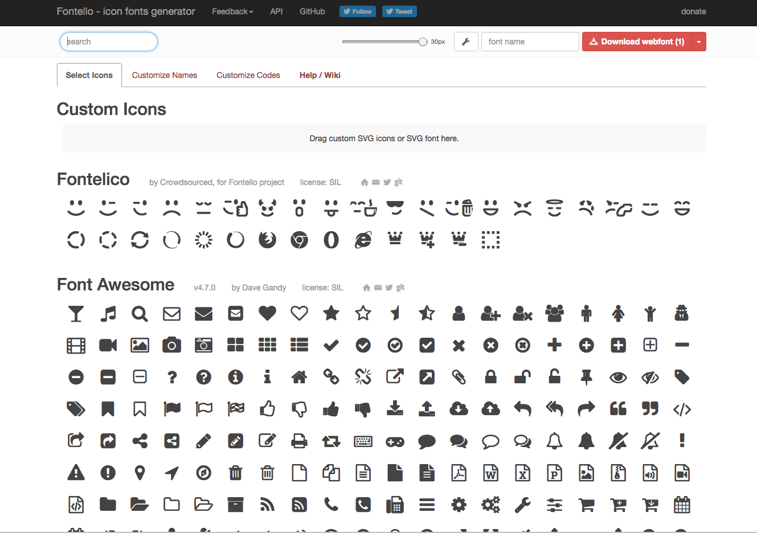Select the magnifier search icon
Screen dimensions: 757x533
pyautogui.click(x=140, y=313)
